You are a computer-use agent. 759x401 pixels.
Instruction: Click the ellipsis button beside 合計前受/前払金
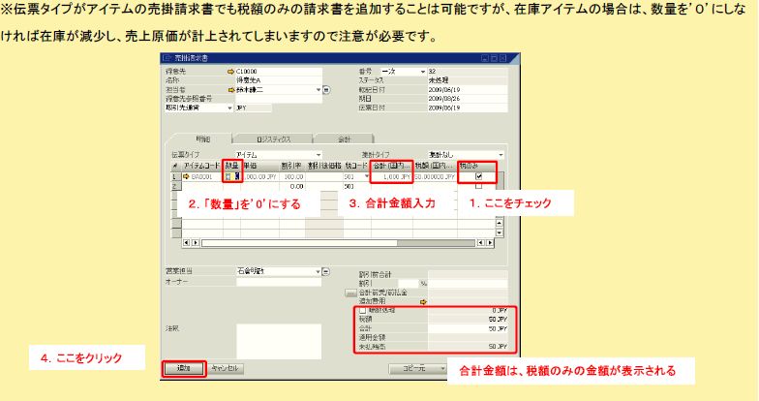coord(350,292)
